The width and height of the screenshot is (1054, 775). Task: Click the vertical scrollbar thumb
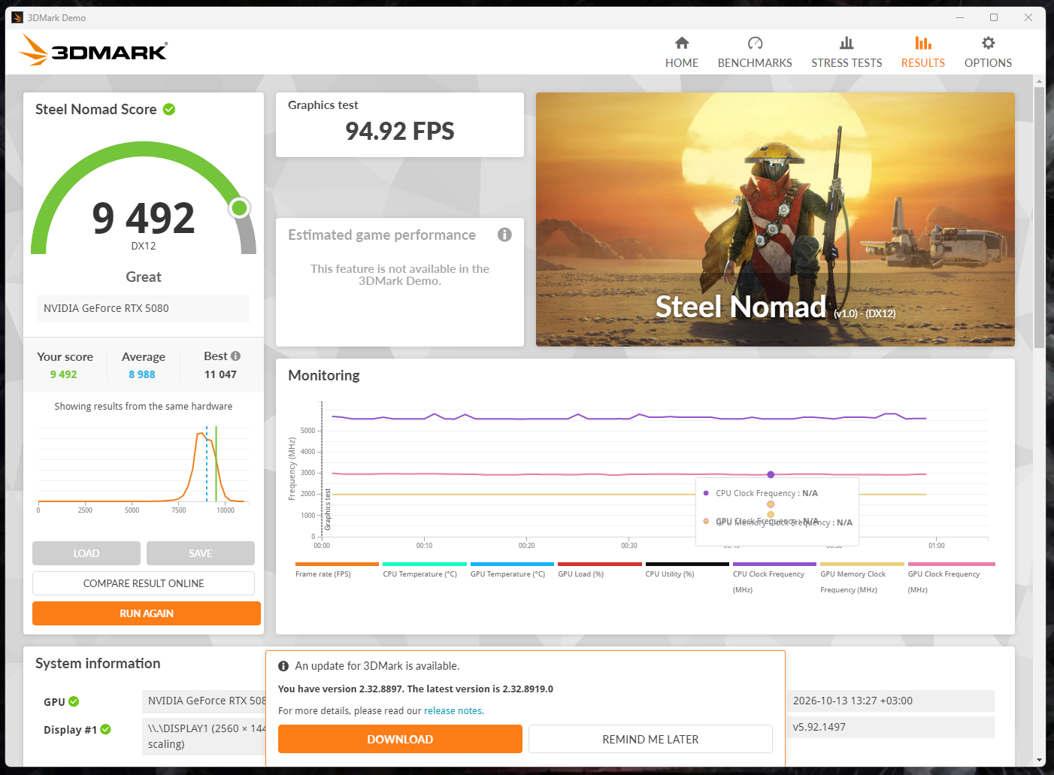click(1039, 216)
